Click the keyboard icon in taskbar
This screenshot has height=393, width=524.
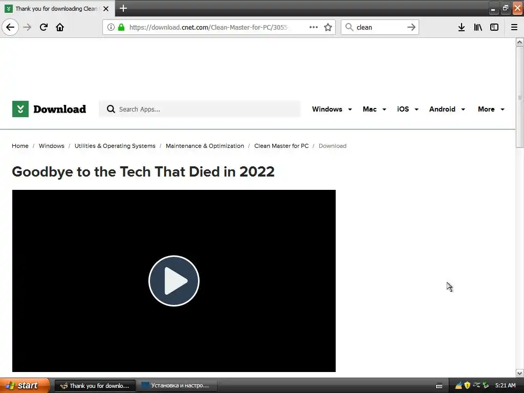(439, 386)
